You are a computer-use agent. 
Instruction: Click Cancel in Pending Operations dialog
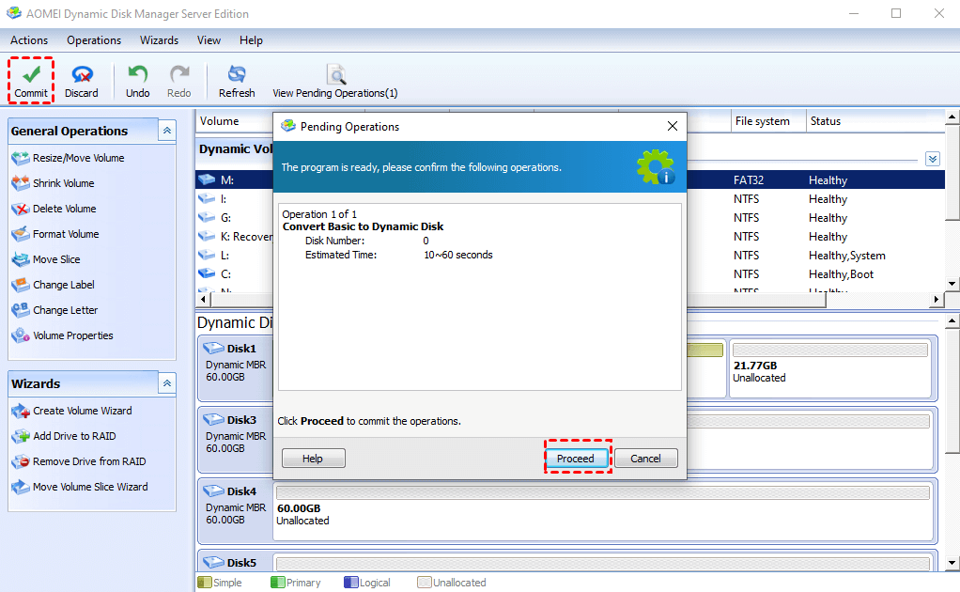pos(646,459)
